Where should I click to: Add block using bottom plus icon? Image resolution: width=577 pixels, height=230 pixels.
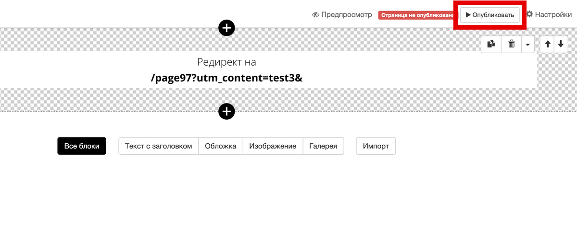[x=227, y=112]
